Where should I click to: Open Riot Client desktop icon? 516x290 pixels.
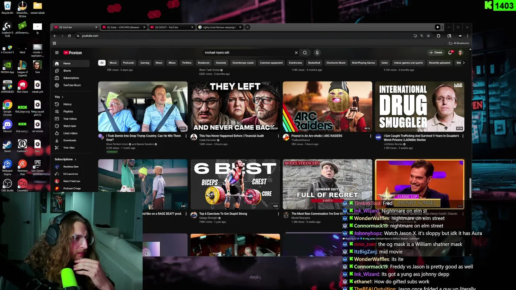(22, 87)
